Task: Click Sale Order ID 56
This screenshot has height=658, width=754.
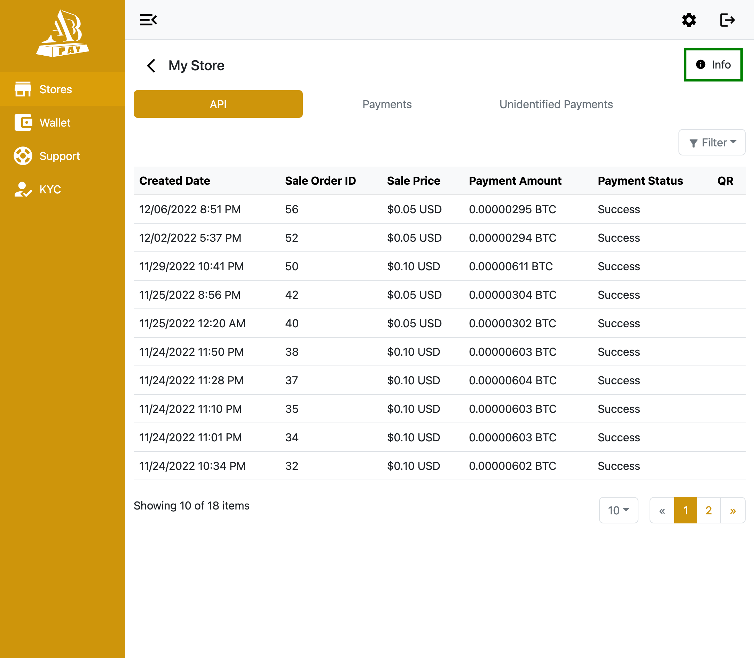Action: (292, 209)
